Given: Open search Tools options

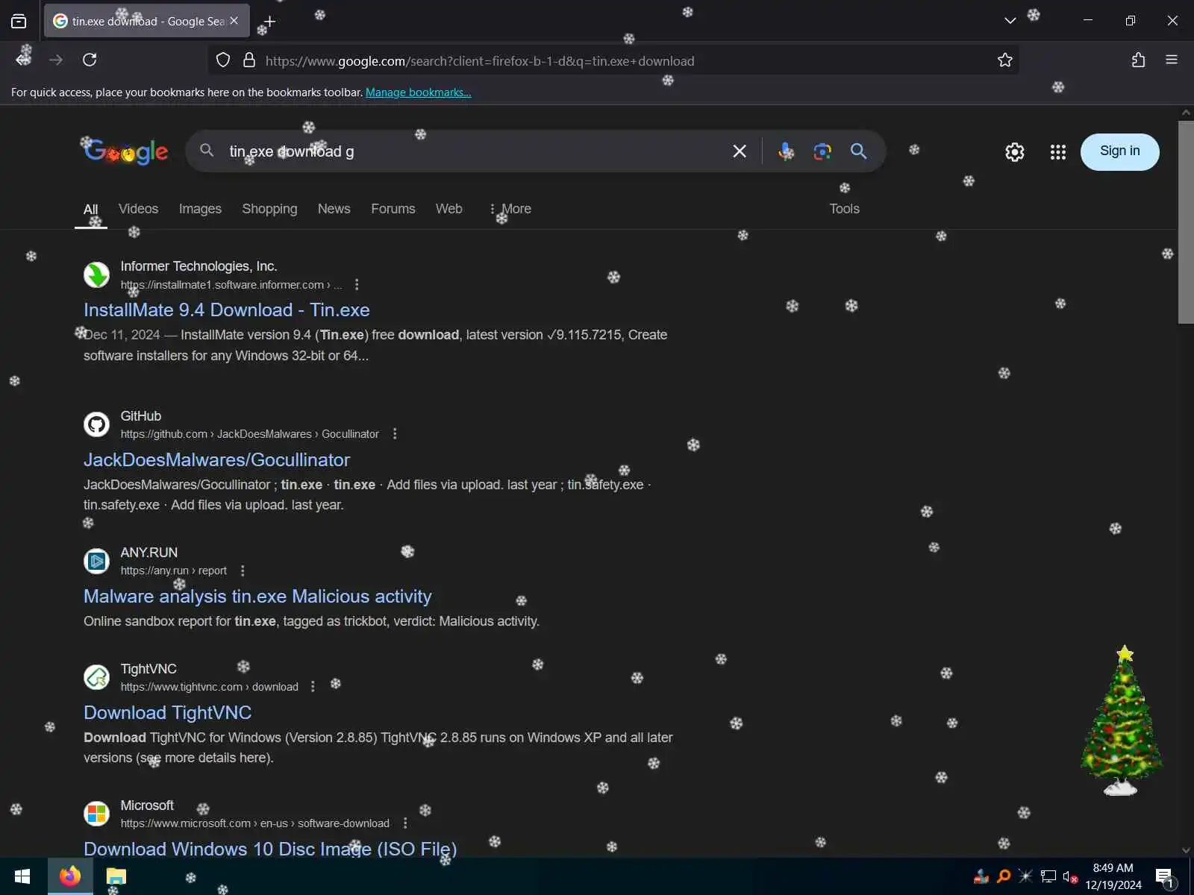Looking at the screenshot, I should [x=845, y=209].
